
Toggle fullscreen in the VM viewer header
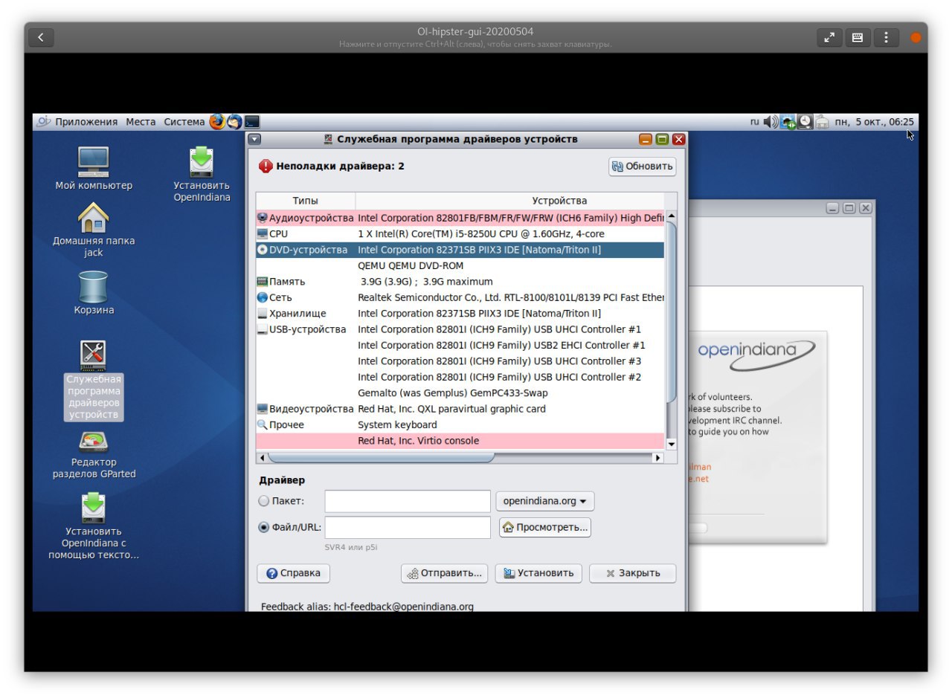coord(829,37)
